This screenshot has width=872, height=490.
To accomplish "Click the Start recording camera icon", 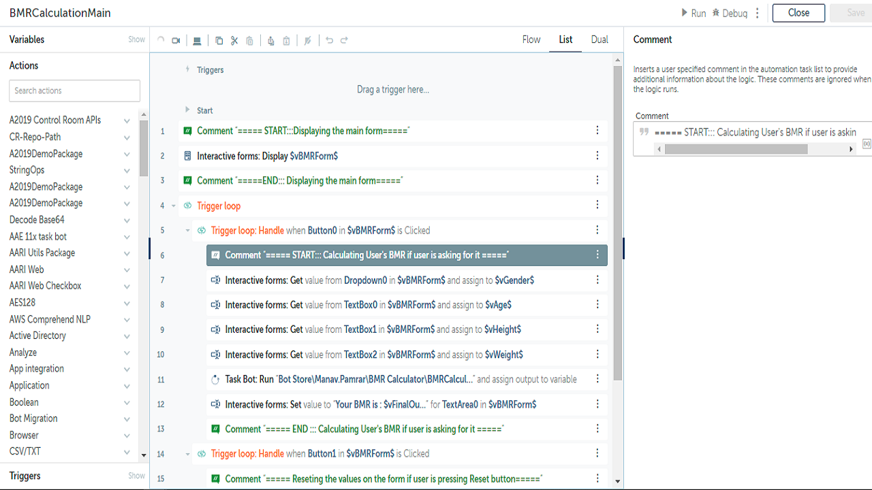I will (176, 41).
